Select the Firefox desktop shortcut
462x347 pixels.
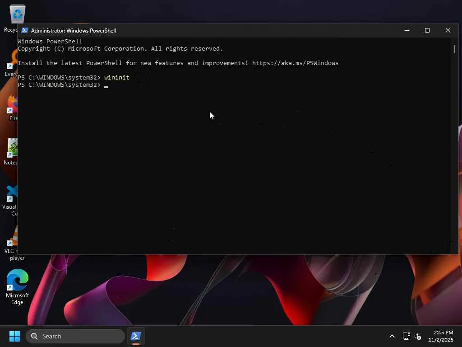coord(12,108)
